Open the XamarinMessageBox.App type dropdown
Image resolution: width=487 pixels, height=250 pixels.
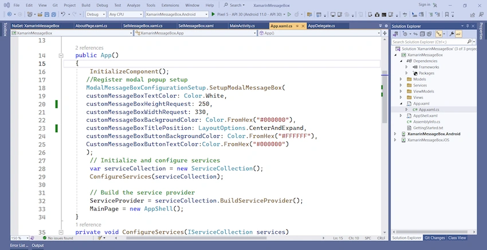point(196,33)
